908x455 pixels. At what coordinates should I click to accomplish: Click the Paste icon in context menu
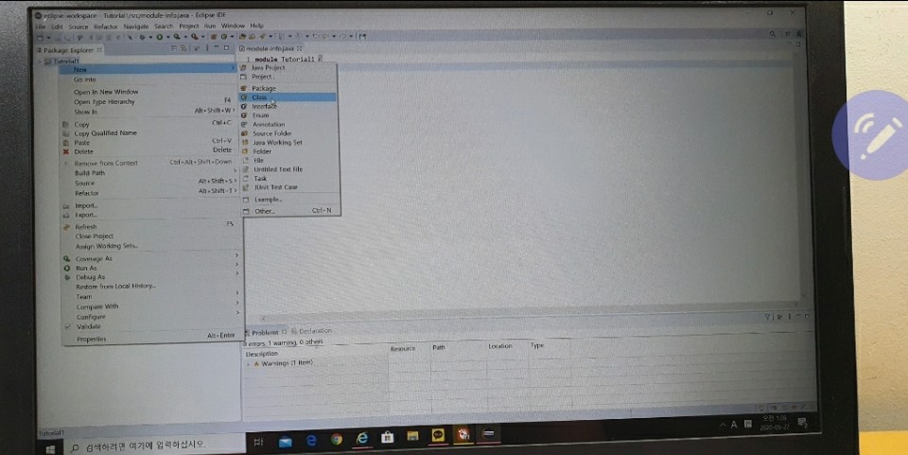pos(66,143)
